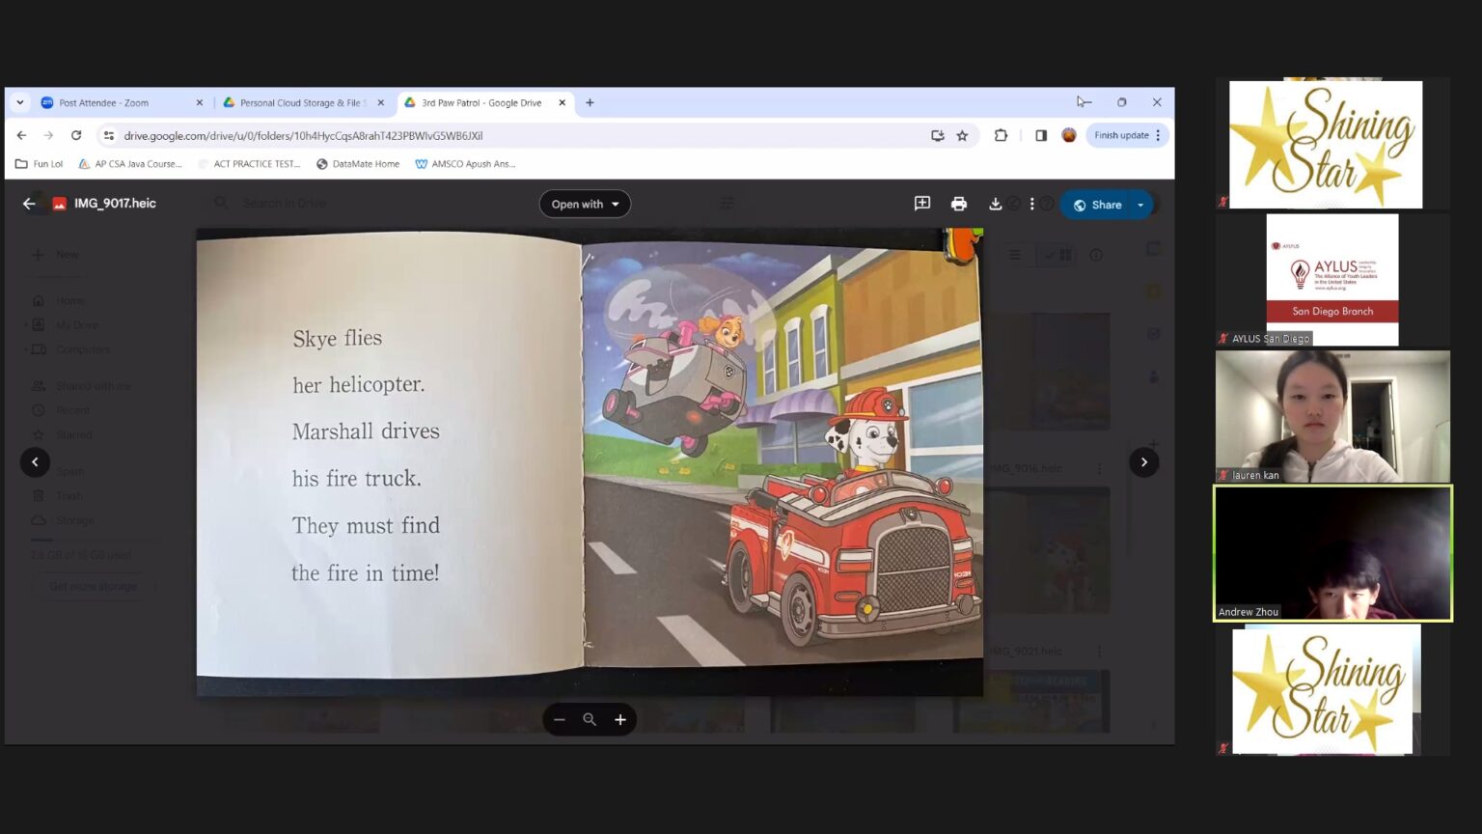The height and width of the screenshot is (834, 1482).
Task: Select the AYLUS San Diego participant tile
Action: point(1332,280)
